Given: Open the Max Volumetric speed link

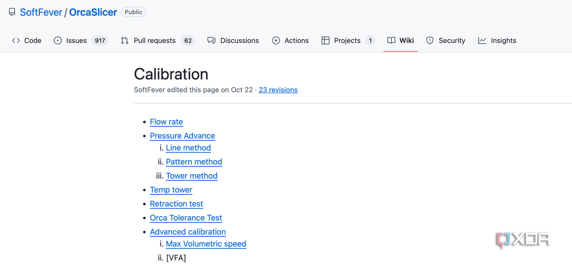Looking at the screenshot, I should (206, 244).
